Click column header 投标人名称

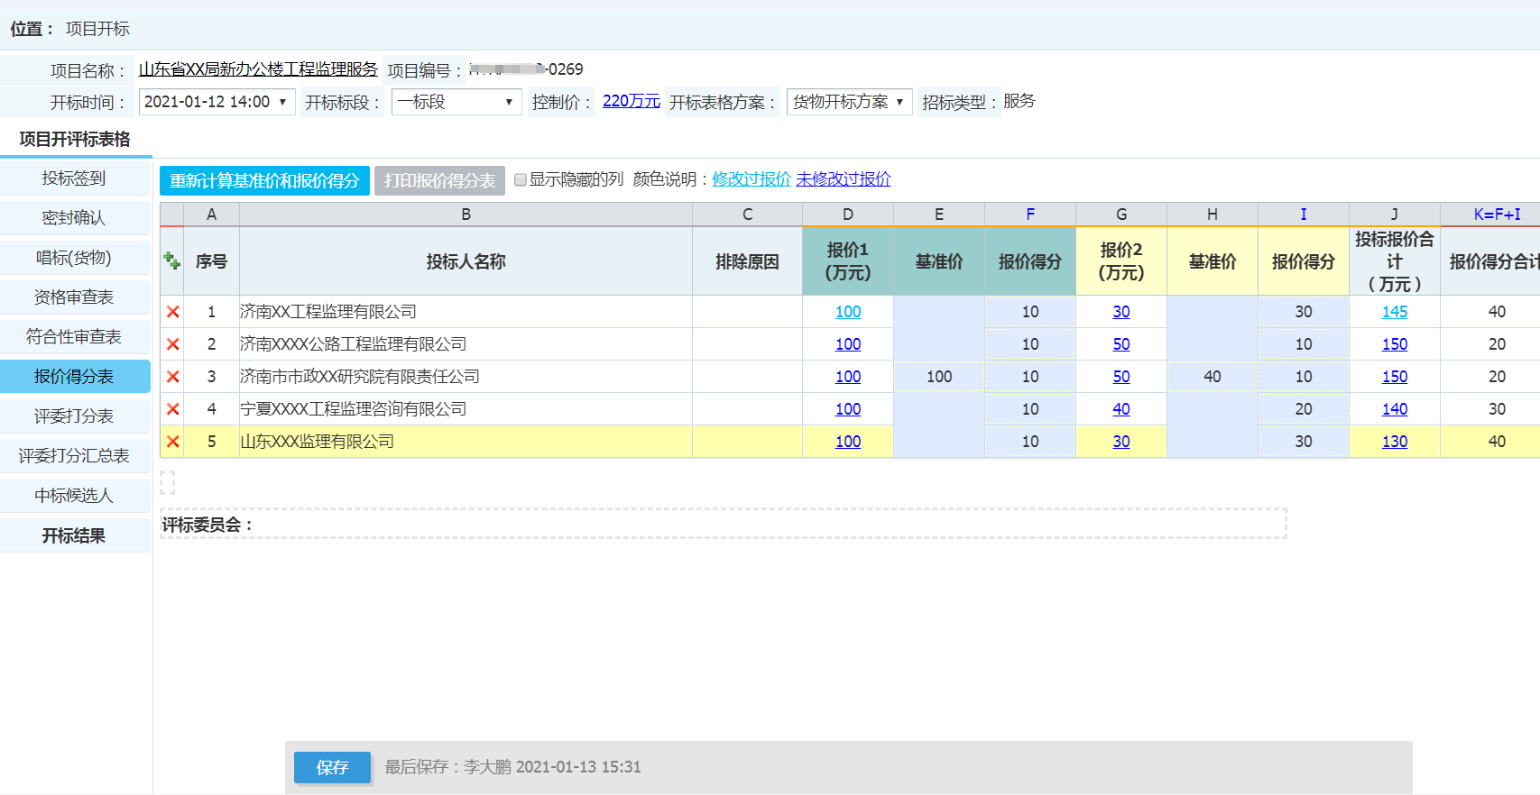[466, 261]
